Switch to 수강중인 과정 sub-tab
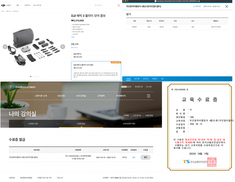Screen dimensions: 235x182 [33, 124]
